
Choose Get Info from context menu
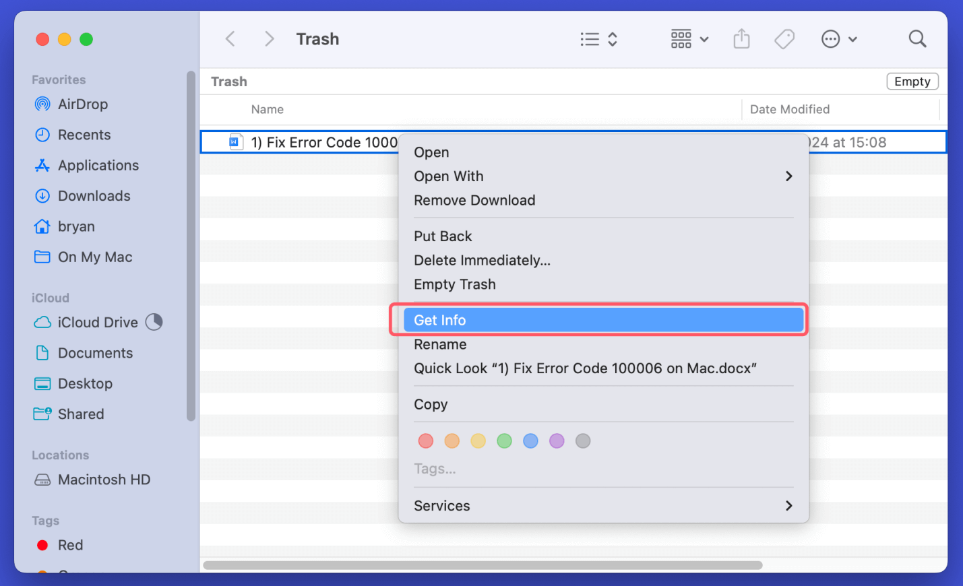click(602, 320)
